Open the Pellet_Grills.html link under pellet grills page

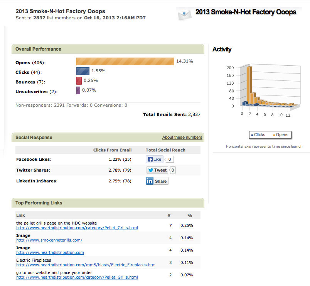tap(77, 228)
